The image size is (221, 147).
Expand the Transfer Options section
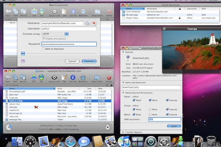pyautogui.click(x=123, y=132)
